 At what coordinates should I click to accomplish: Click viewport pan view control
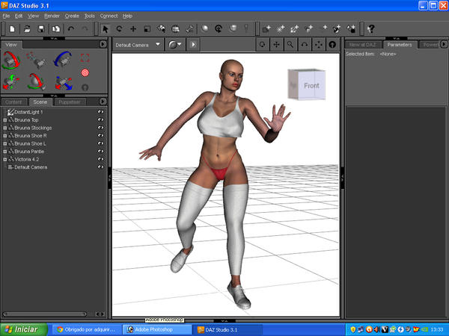pyautogui.click(x=276, y=45)
